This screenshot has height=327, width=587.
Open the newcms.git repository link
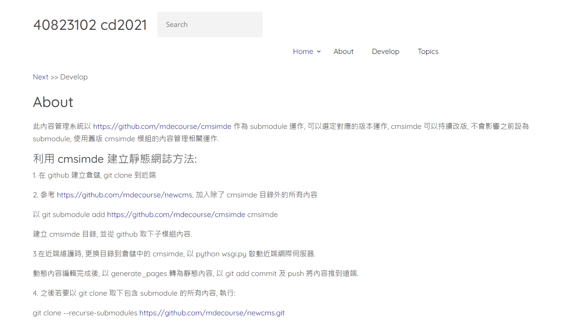(212, 313)
